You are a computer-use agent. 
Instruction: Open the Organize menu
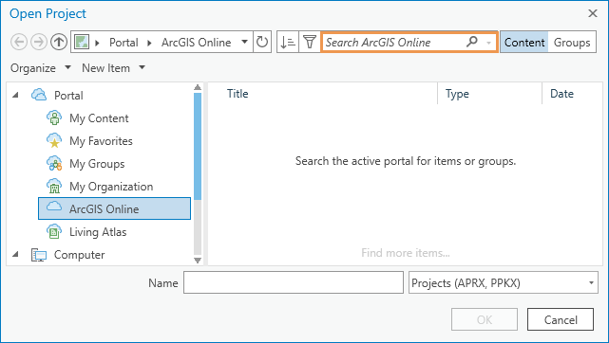tap(41, 68)
